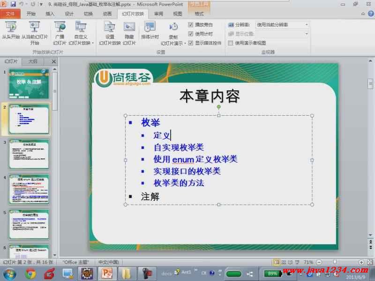375x281 pixels.
Task: Switch to the Format (格式) ribbon tab
Action: point(199,14)
